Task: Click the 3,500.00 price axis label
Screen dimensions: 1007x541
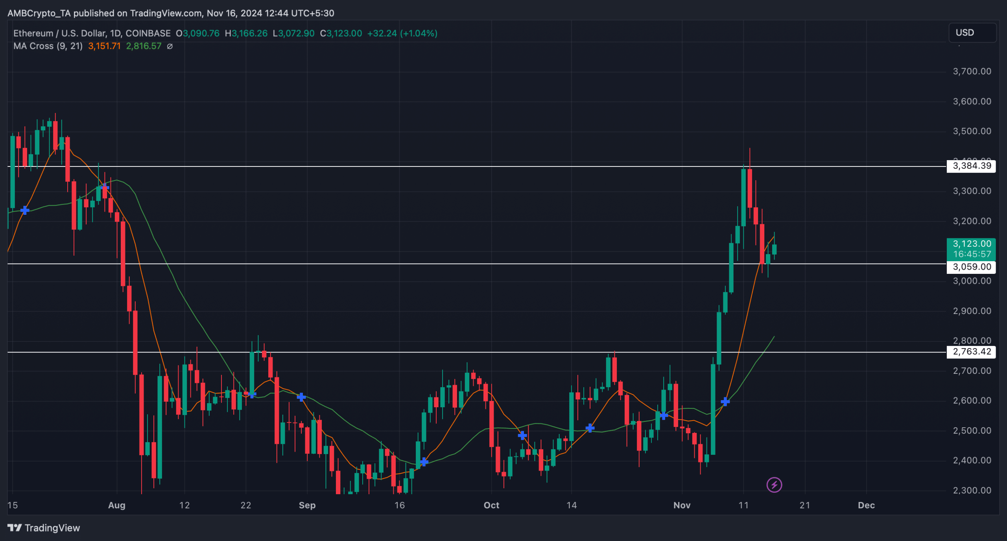Action: pos(972,131)
